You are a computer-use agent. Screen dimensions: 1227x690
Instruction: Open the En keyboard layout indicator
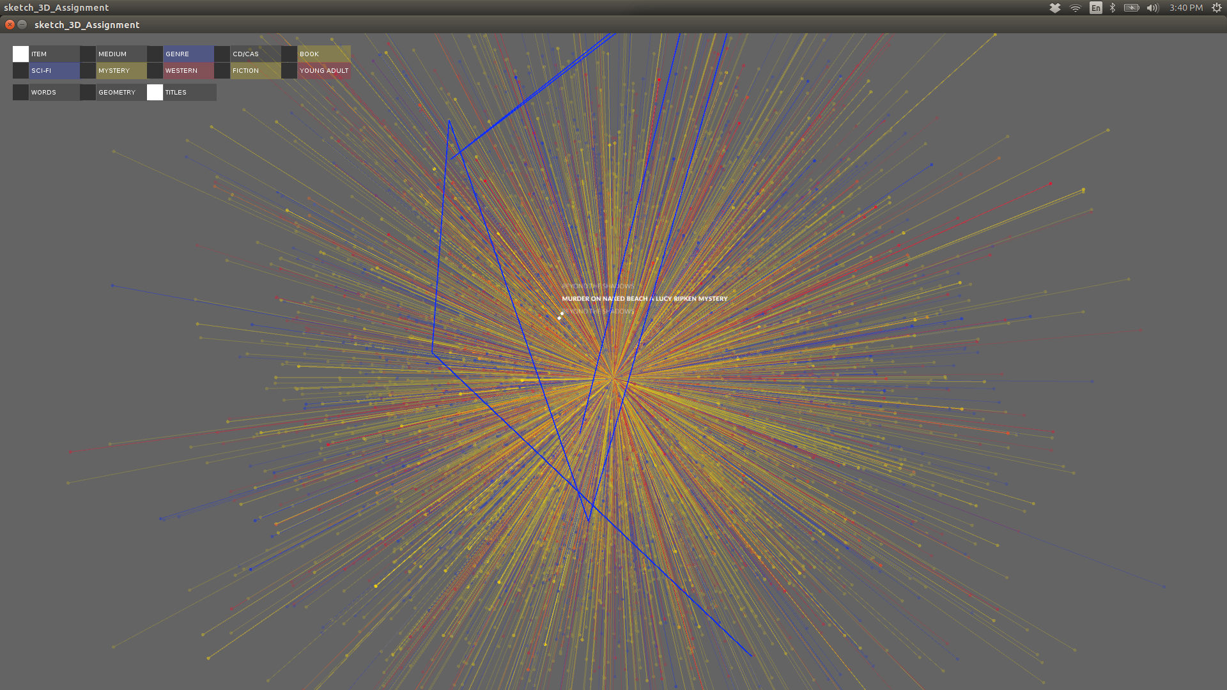point(1095,8)
